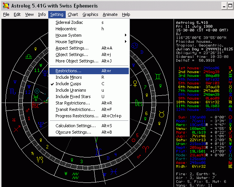Click the blue Neptune glyph in house 1

click(x=41, y=125)
